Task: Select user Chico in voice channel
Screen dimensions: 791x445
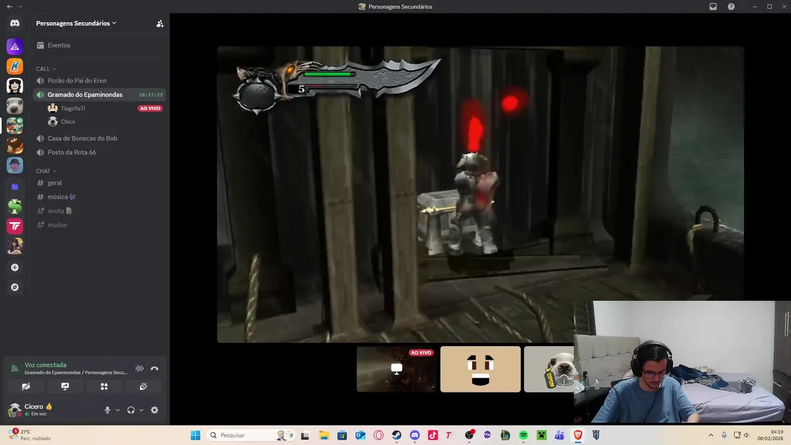Action: pyautogui.click(x=68, y=122)
